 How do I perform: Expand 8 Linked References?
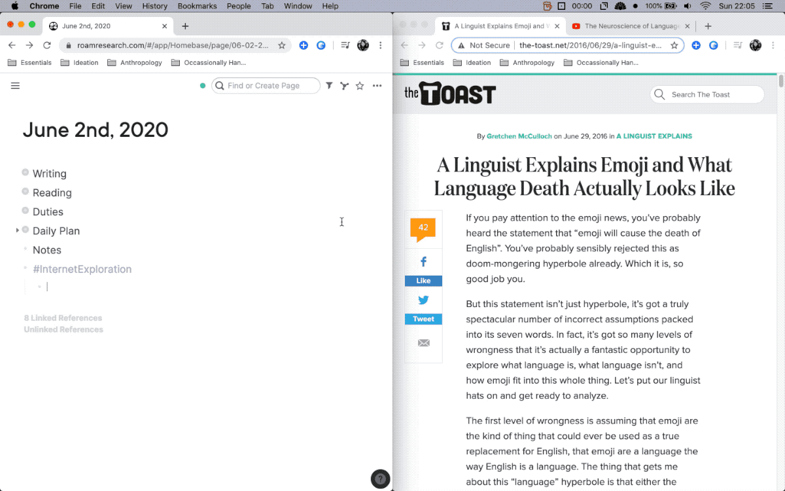[x=63, y=318]
